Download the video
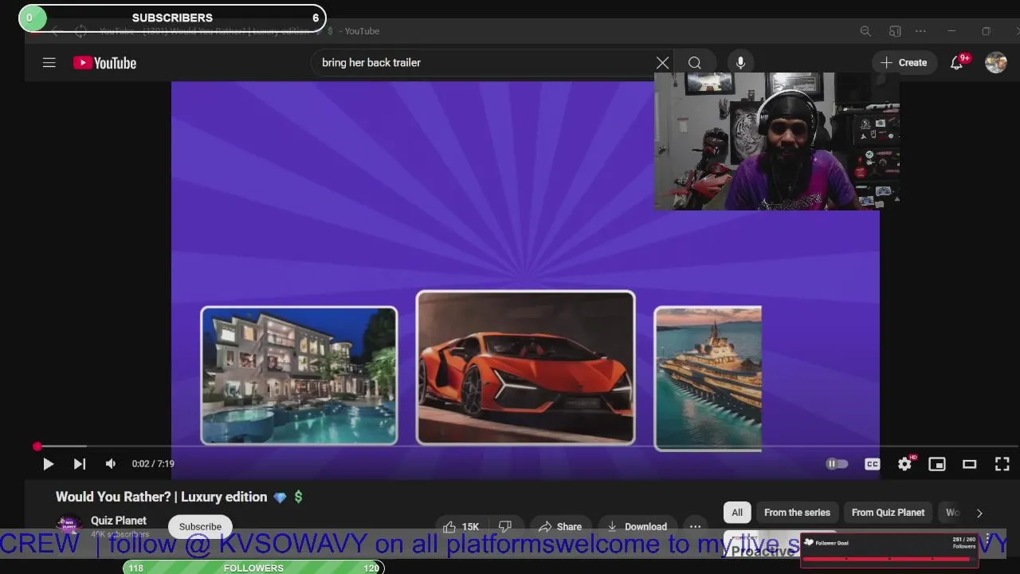Screen dimensions: 1020x574 pyautogui.click(x=637, y=526)
